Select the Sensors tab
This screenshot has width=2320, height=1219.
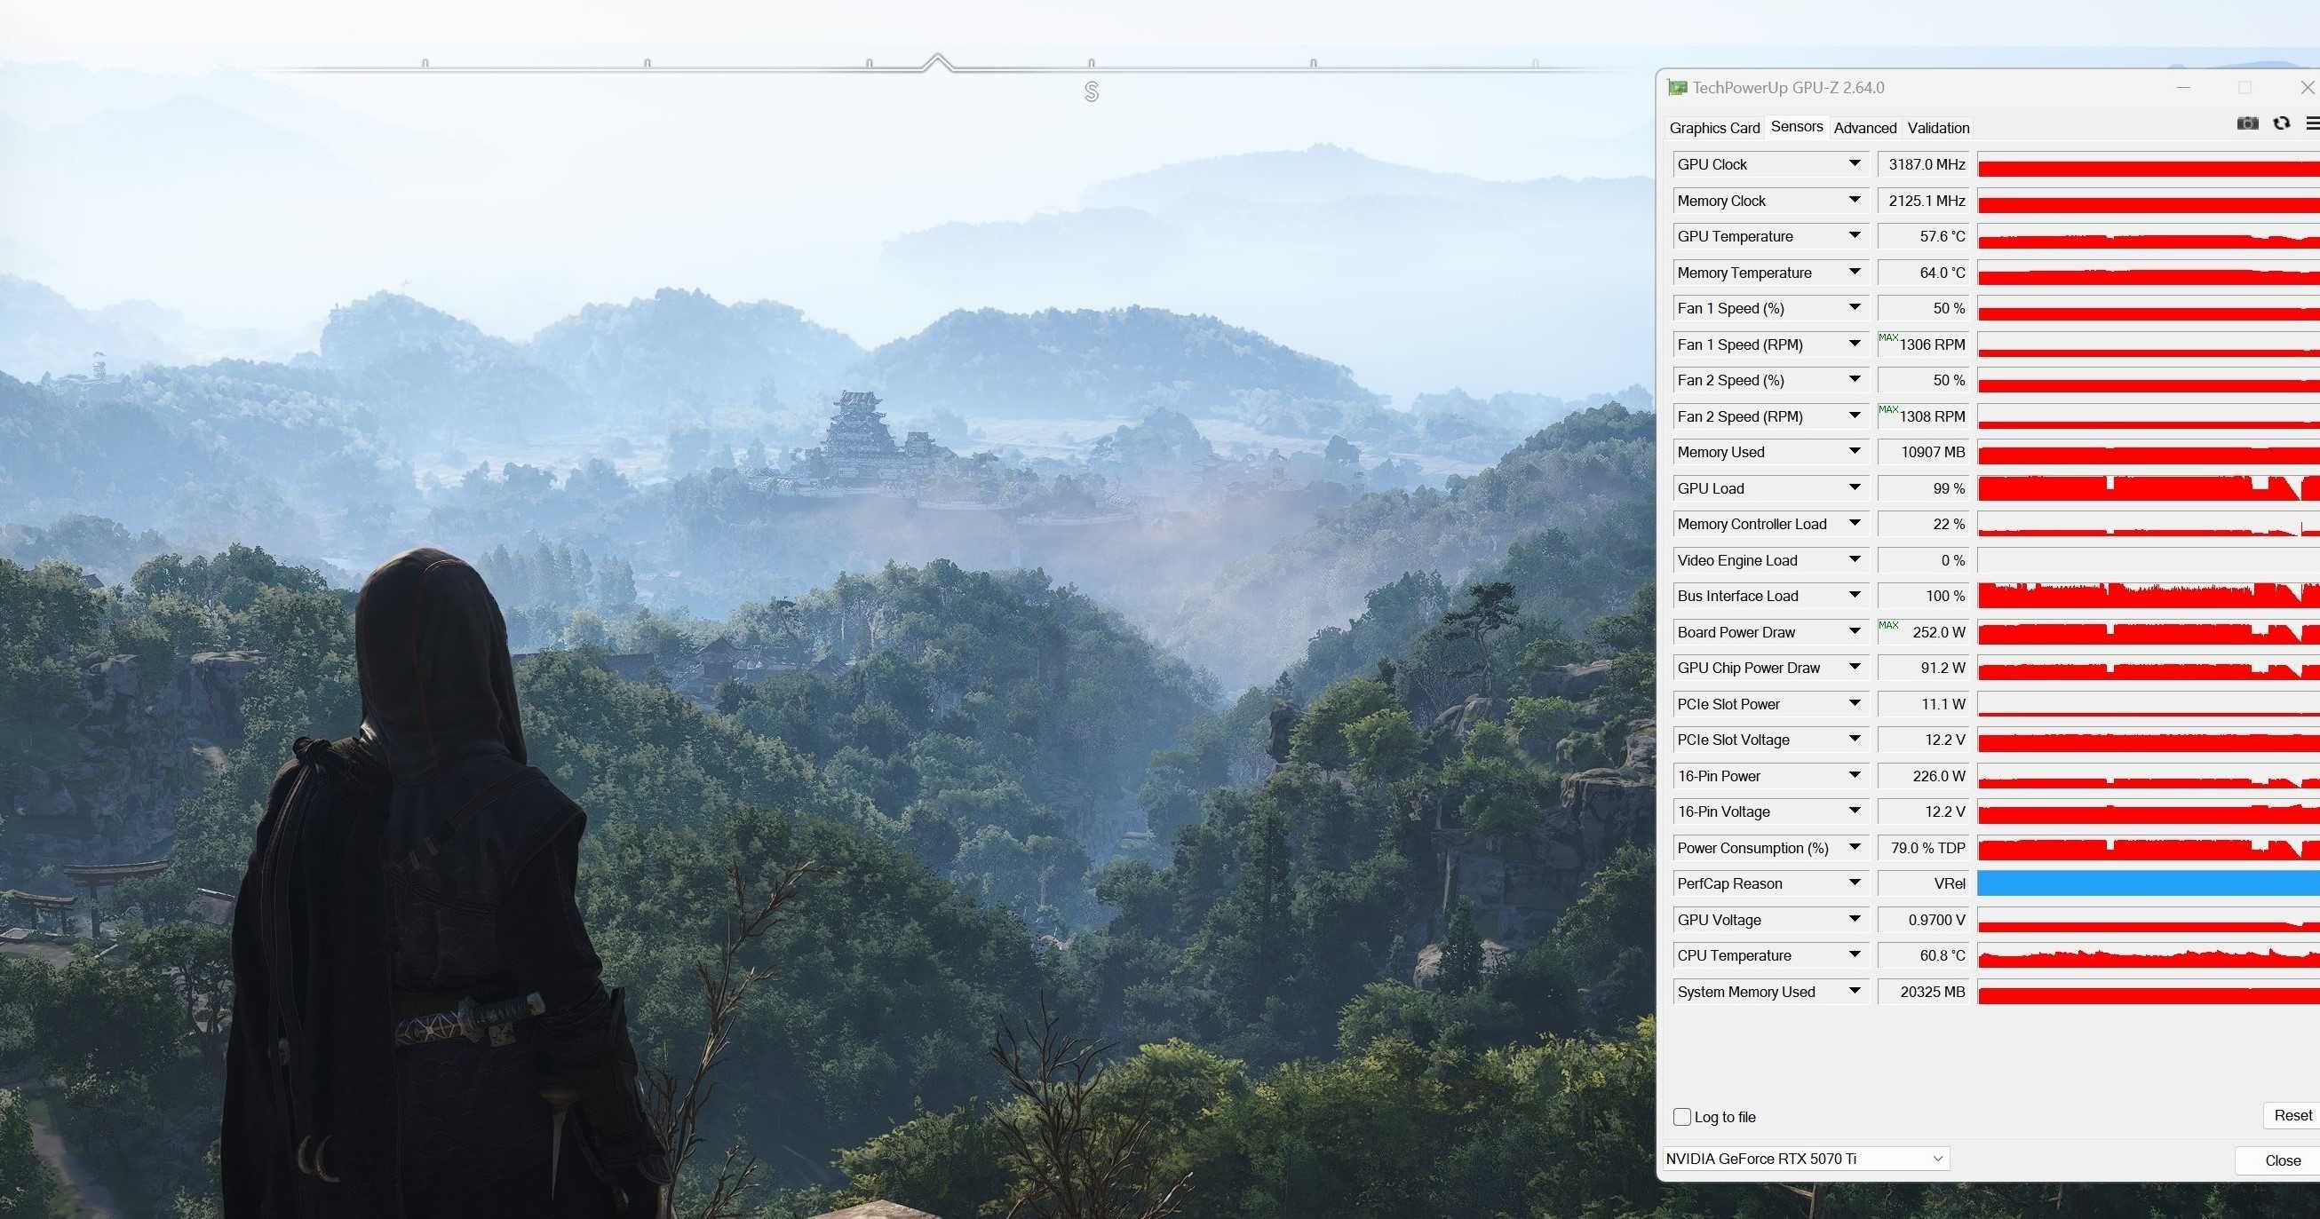[x=1796, y=127]
